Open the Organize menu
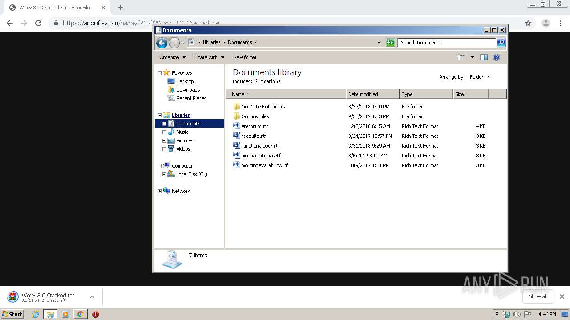 (172, 57)
